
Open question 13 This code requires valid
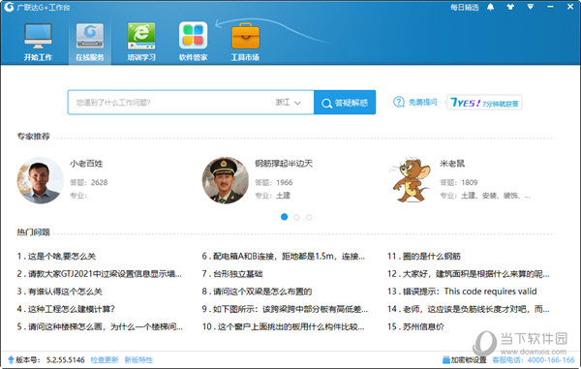pyautogui.click(x=462, y=292)
